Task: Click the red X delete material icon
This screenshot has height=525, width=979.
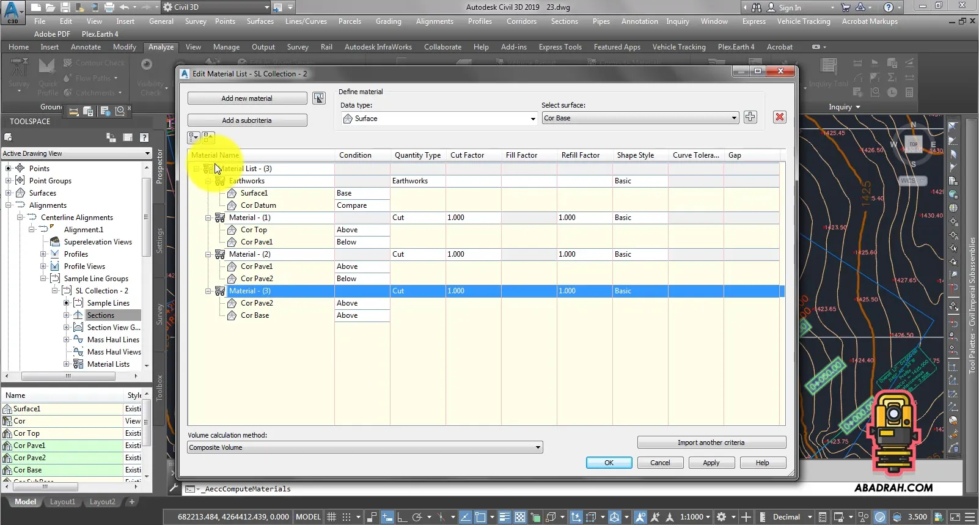Action: [779, 117]
